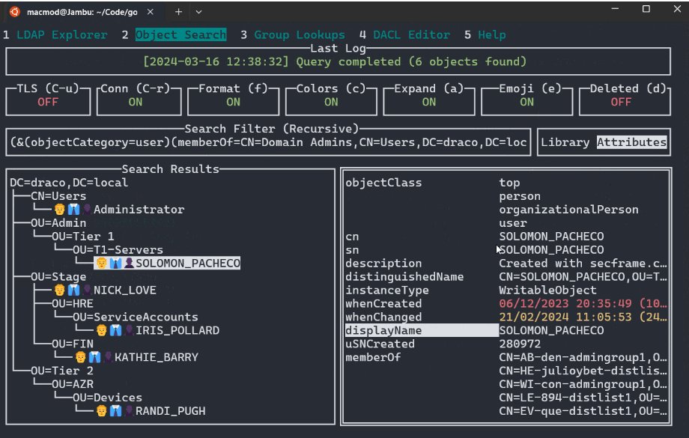Select the displayName attribute row
The width and height of the screenshot is (689, 438).
pyautogui.click(x=506, y=330)
